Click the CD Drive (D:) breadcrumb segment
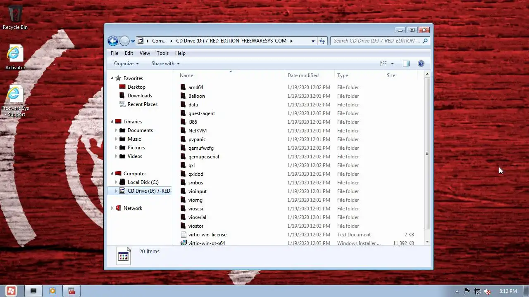 tap(231, 41)
